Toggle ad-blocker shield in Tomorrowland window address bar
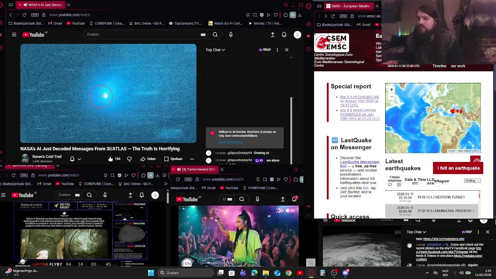The image size is (496, 279). click(272, 179)
